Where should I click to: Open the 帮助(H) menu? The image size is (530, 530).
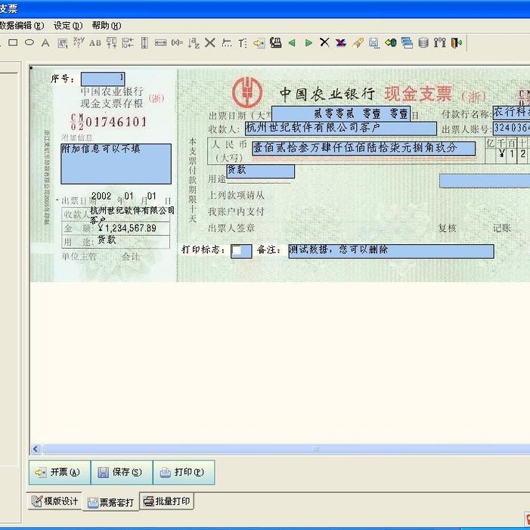point(107,26)
